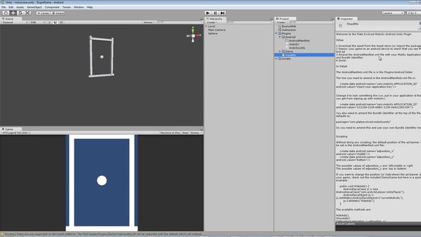Screen dimensions: 421x237
Task: Toggle the Center pivot mode button
Action: tap(43, 13)
